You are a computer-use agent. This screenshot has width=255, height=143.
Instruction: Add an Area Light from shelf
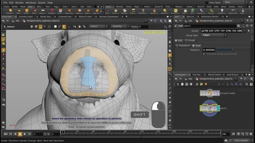pos(133,11)
